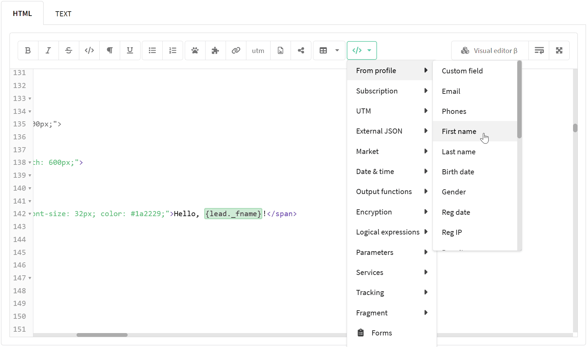Expand editor to fullscreen
588x347 pixels.
pos(559,51)
